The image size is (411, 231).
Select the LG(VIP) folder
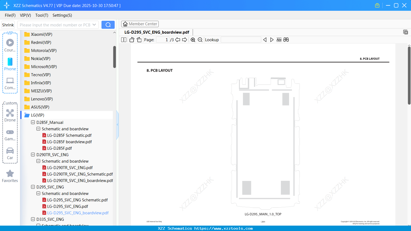tap(38, 115)
